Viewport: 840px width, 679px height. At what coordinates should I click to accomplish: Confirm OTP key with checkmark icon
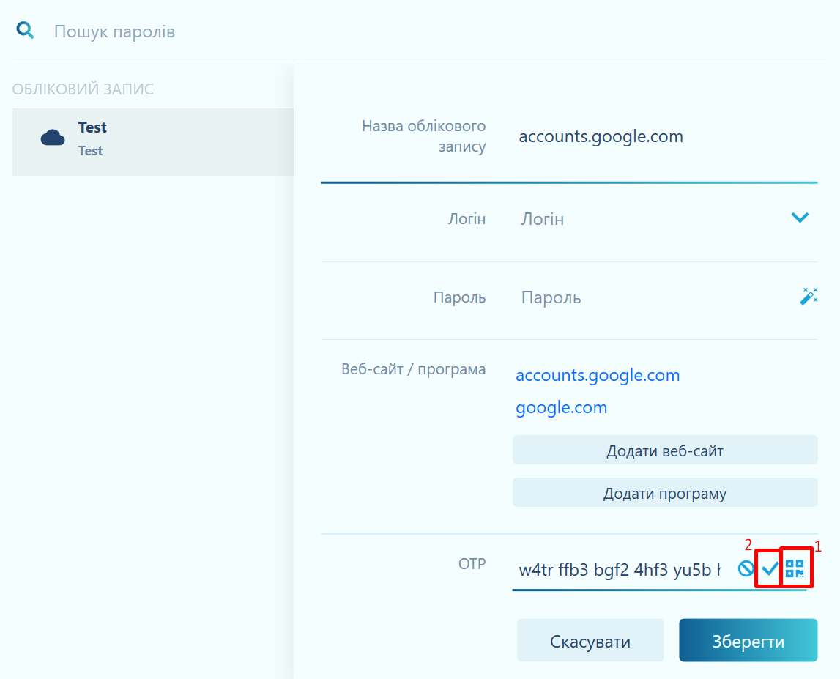pos(769,568)
